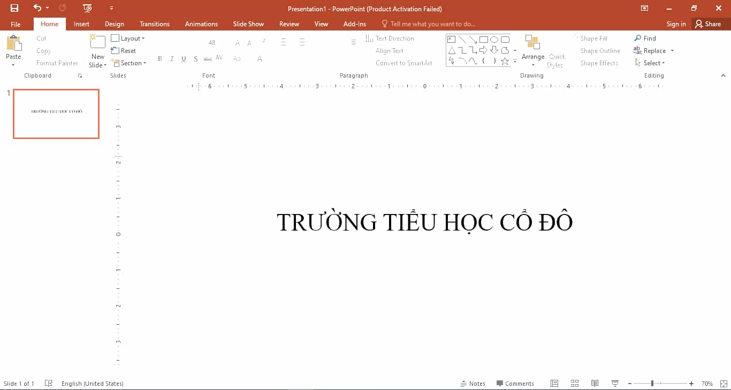Click the Replace button
Image resolution: width=731 pixels, height=390 pixels.
pyautogui.click(x=650, y=51)
